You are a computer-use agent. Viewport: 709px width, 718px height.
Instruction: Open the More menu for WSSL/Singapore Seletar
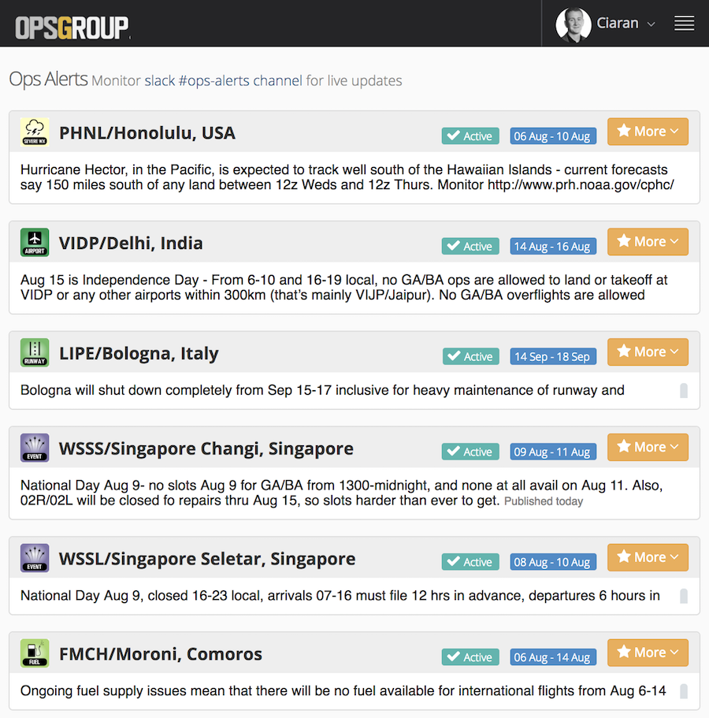coord(648,557)
